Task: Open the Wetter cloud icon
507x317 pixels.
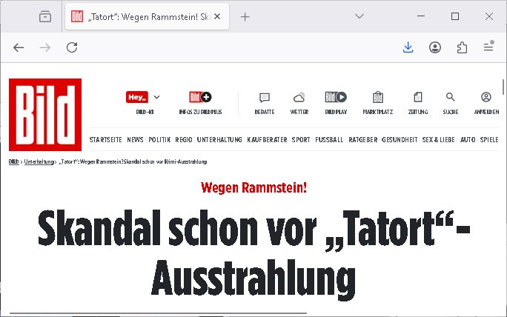Action: (299, 98)
